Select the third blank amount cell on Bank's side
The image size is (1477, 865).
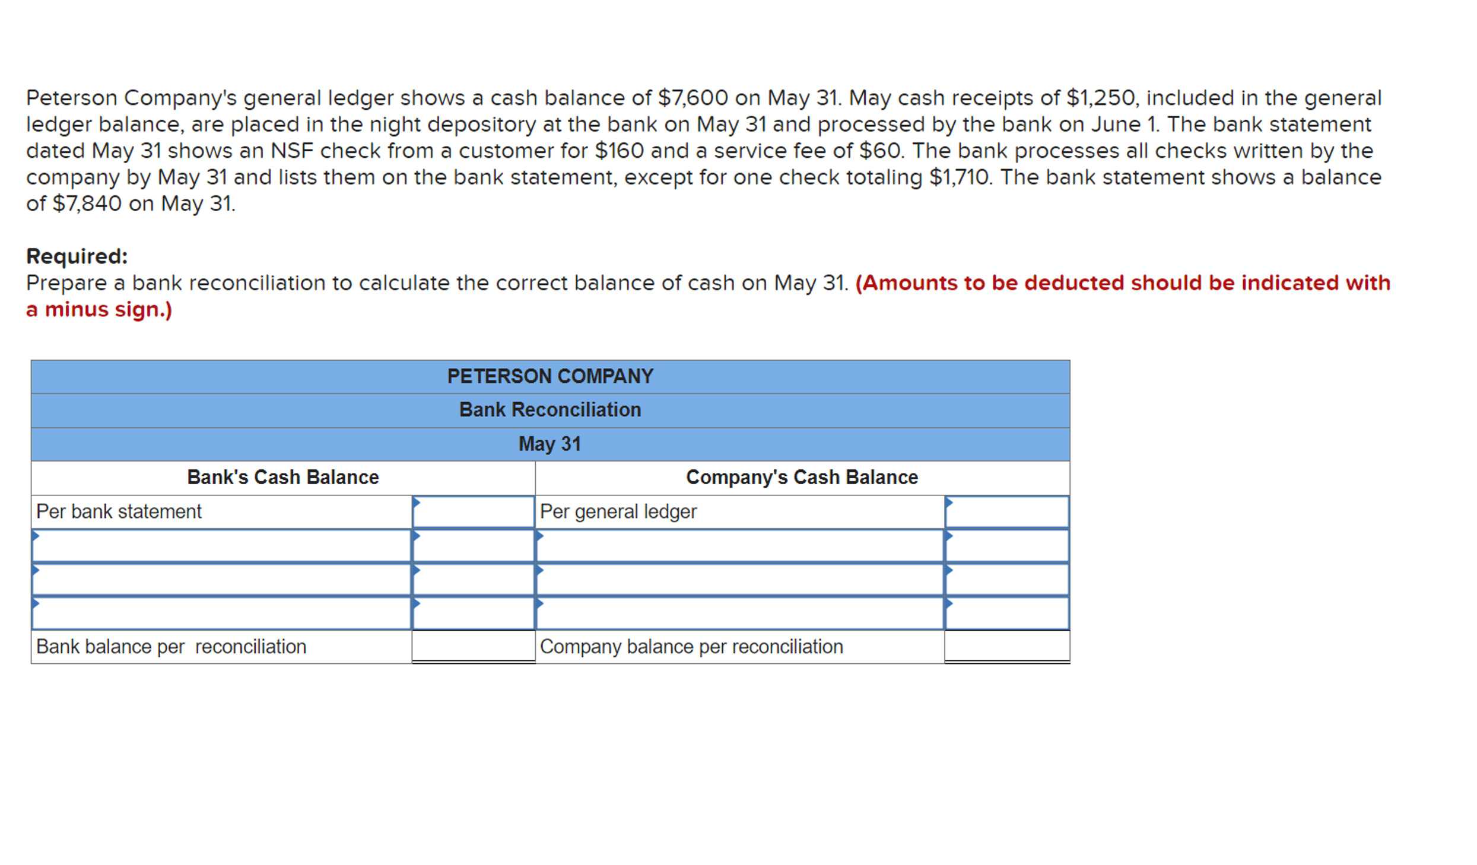click(x=473, y=612)
